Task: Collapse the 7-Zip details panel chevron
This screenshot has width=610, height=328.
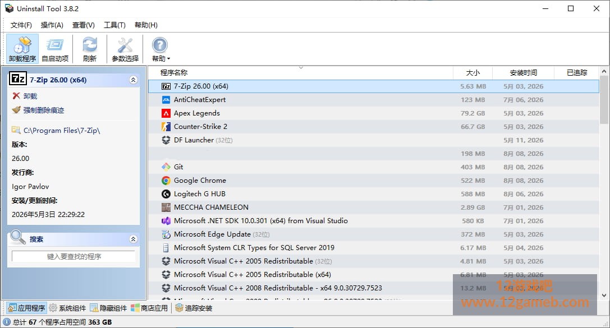Action: click(133, 80)
